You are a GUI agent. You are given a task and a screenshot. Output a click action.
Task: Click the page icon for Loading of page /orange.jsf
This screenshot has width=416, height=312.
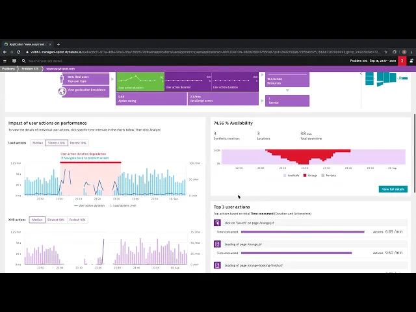[217, 244]
